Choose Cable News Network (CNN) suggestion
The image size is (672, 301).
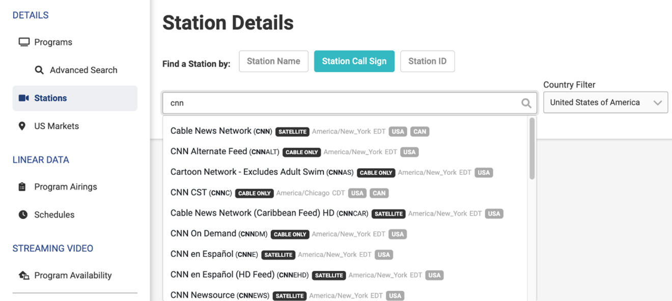pyautogui.click(x=221, y=131)
